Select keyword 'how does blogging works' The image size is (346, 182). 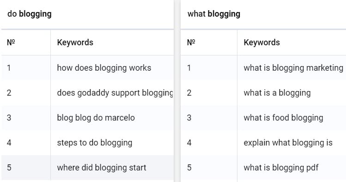coord(104,68)
